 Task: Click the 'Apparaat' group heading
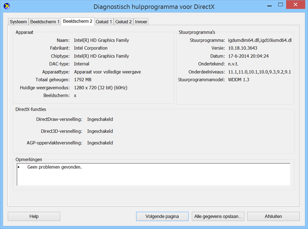(24, 32)
